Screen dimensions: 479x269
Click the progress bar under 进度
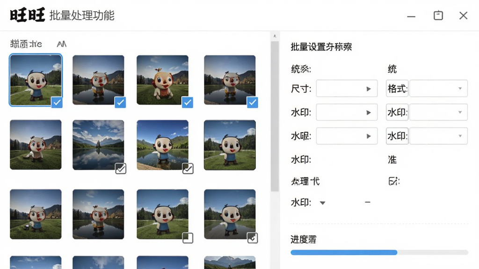(379, 252)
